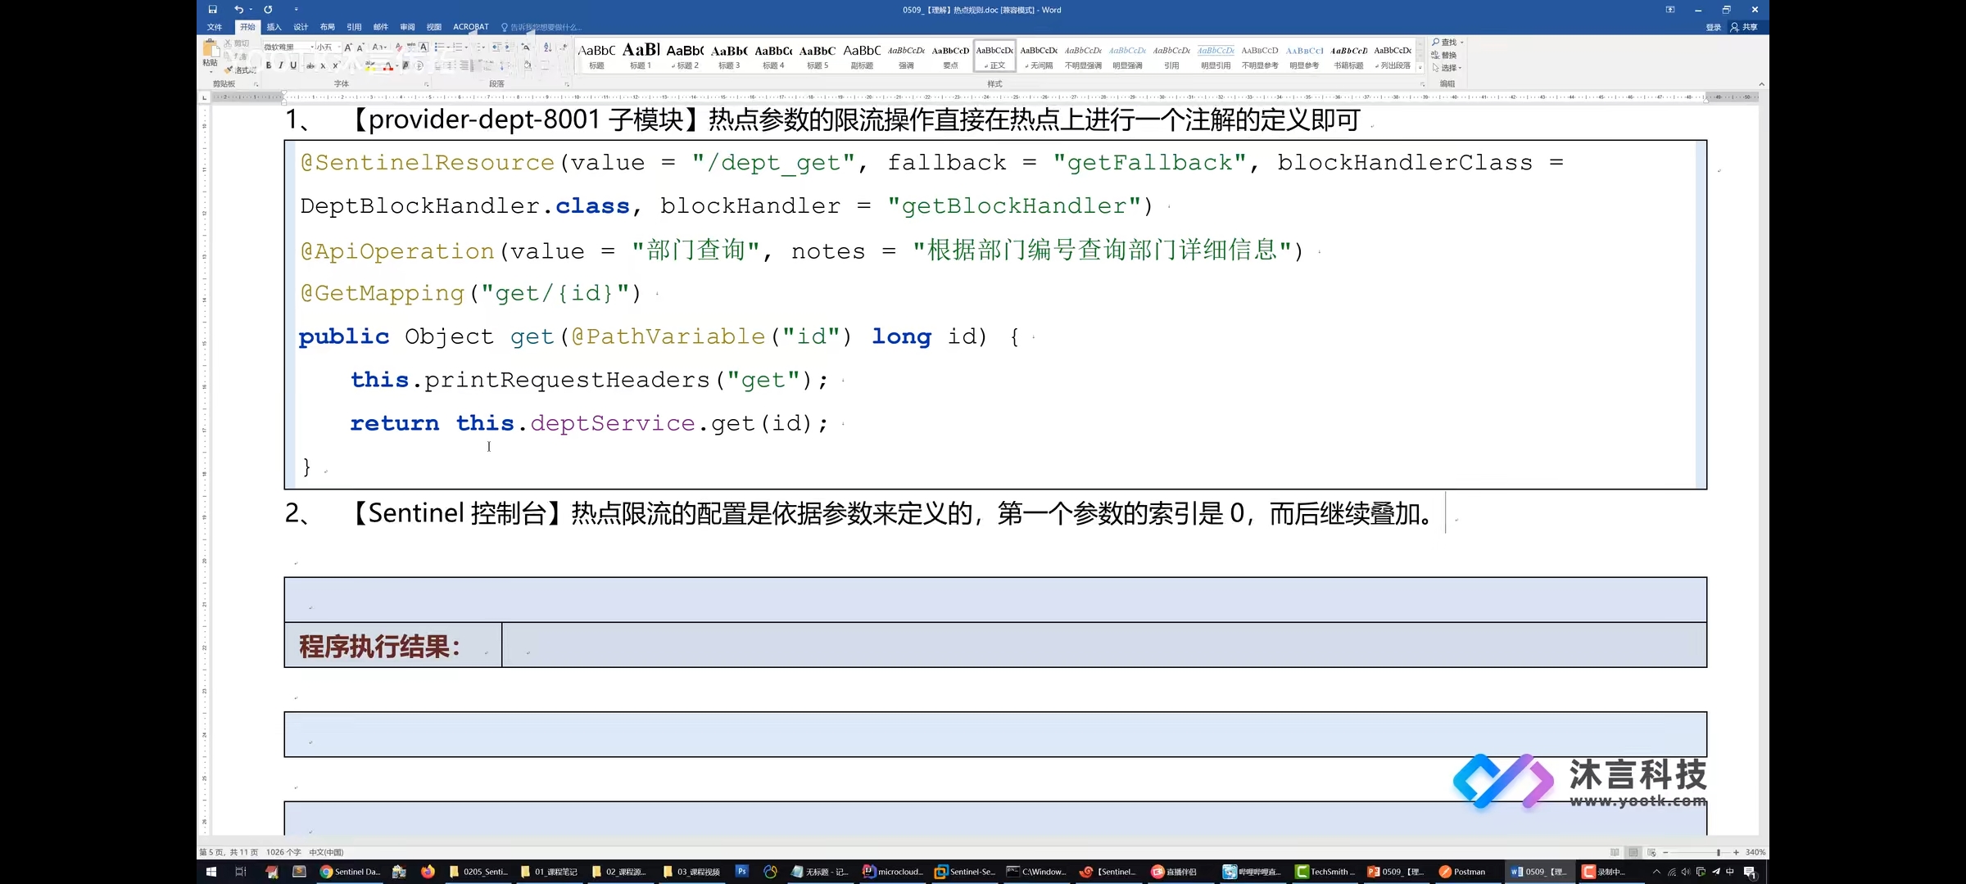Screen dimensions: 1966x884
Task: Toggle Show/Hide paragraph marks
Action: point(564,47)
